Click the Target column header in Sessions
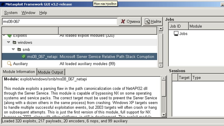 click(184, 78)
